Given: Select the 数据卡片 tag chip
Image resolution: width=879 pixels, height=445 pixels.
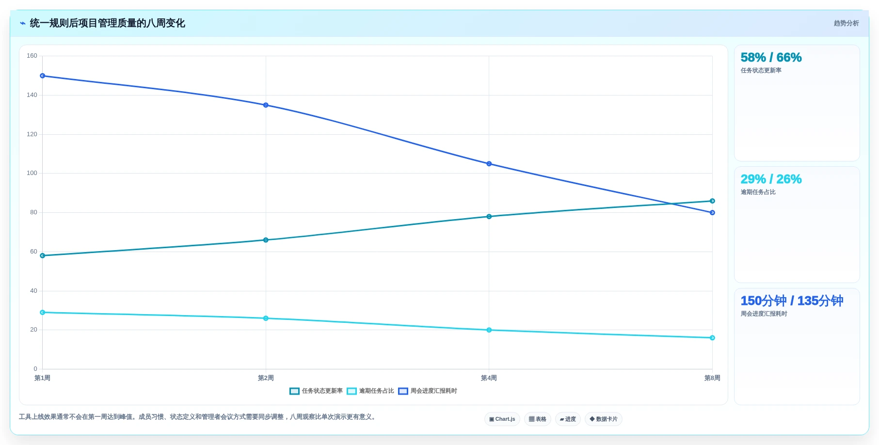Looking at the screenshot, I should [604, 419].
